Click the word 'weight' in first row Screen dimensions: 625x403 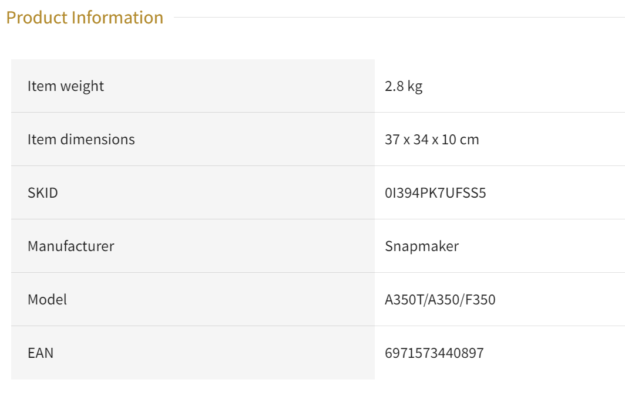pyautogui.click(x=82, y=87)
